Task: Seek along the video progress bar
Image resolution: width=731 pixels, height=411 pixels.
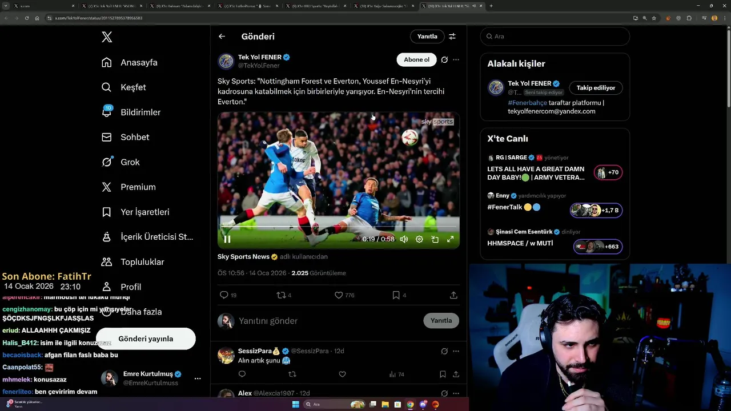Action: pyautogui.click(x=339, y=227)
